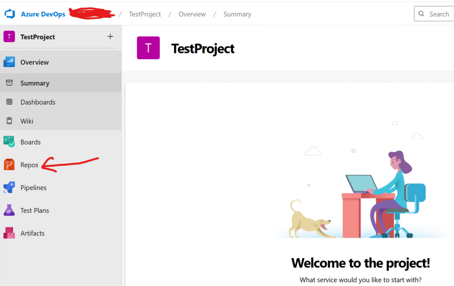The image size is (454, 286).
Task: Click the TestProject breadcrumb link
Action: [x=145, y=14]
